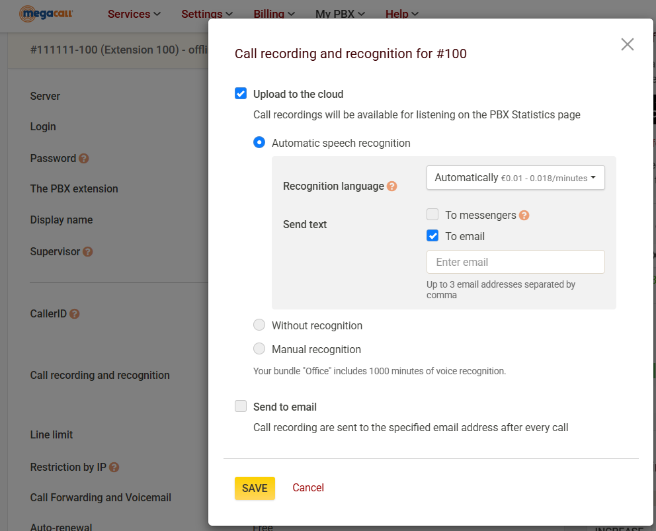
Task: Enable the To messengers checkbox
Action: (432, 214)
